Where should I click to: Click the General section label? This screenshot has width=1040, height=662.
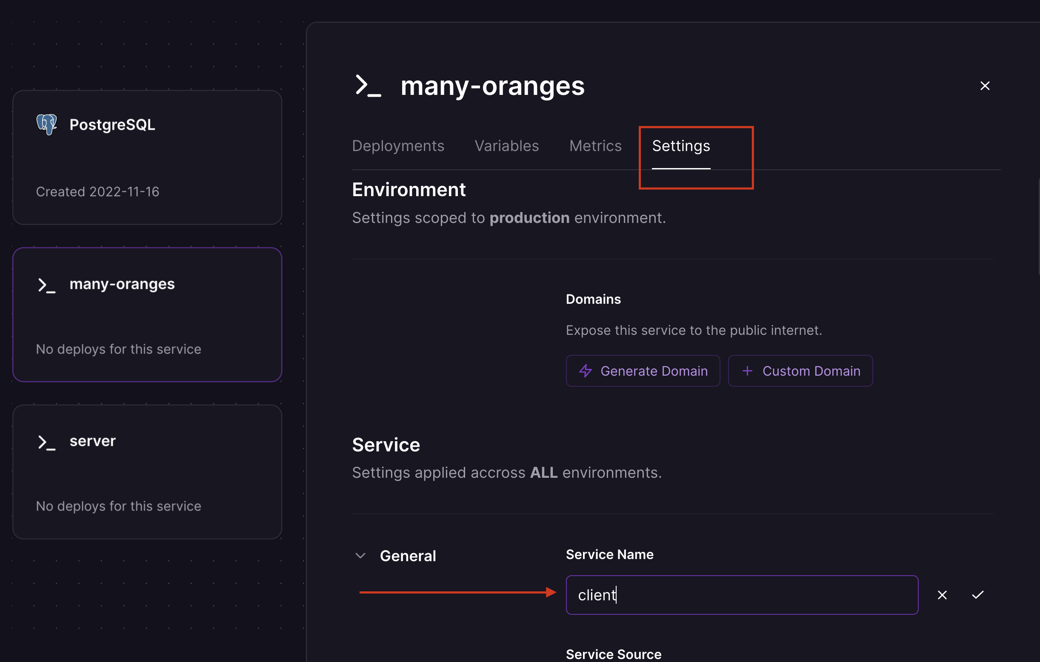tap(408, 556)
